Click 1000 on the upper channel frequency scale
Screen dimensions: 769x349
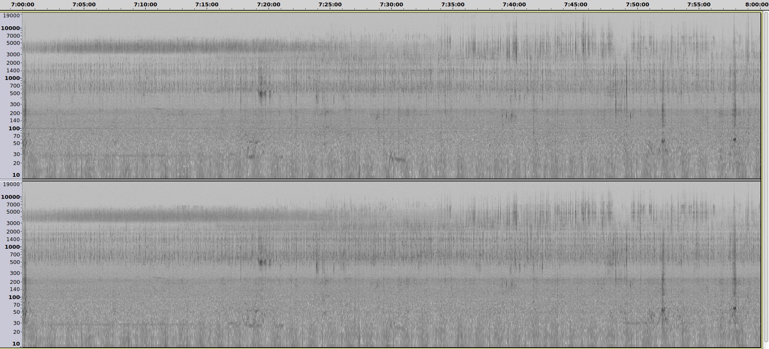pyautogui.click(x=11, y=78)
